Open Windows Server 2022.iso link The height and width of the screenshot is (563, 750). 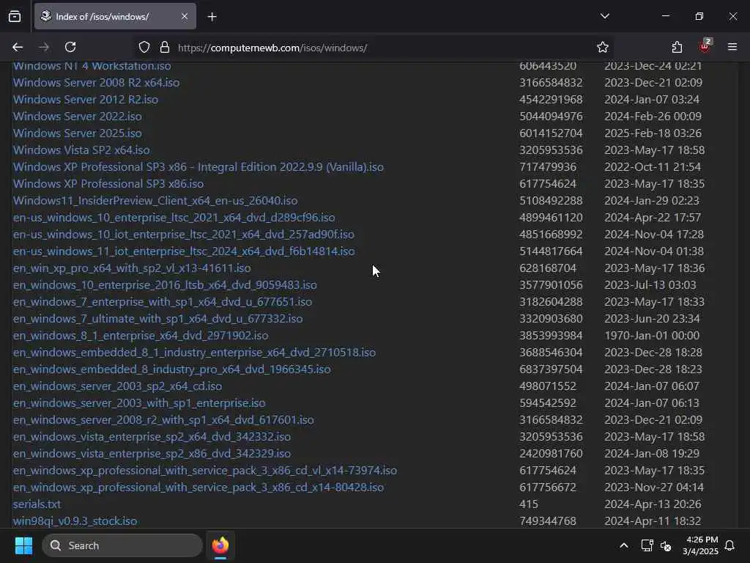[77, 116]
